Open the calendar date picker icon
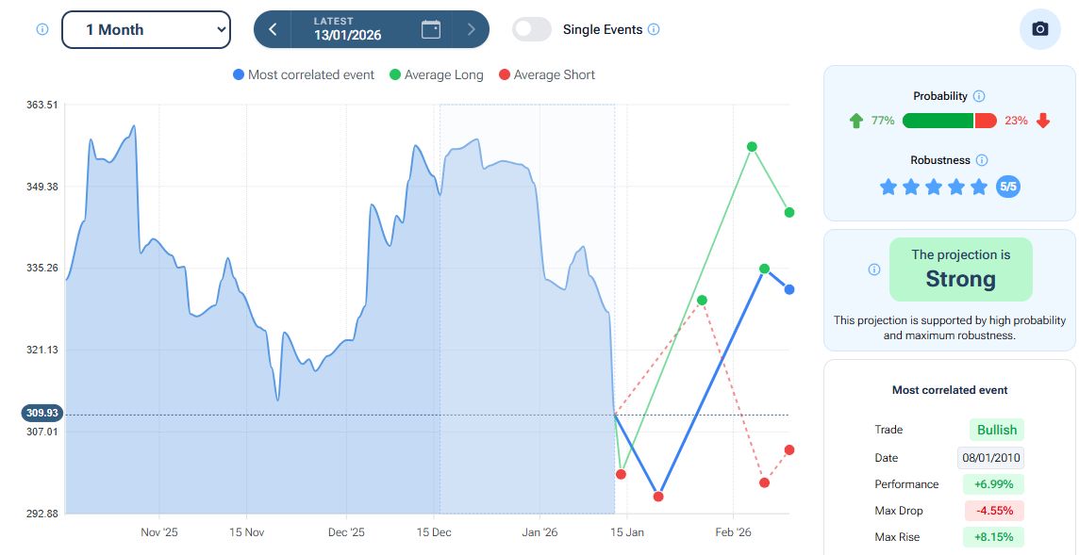This screenshot has height=555, width=1079. pos(431,29)
